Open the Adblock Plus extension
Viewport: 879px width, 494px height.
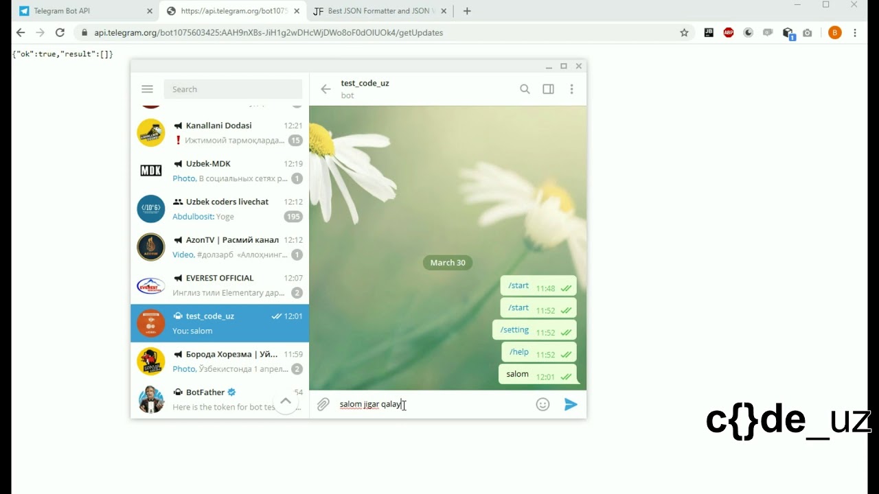point(729,32)
